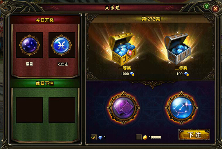222x149 pixels.
Task: Close the 大乐透 lottery window
Action: 216,9
